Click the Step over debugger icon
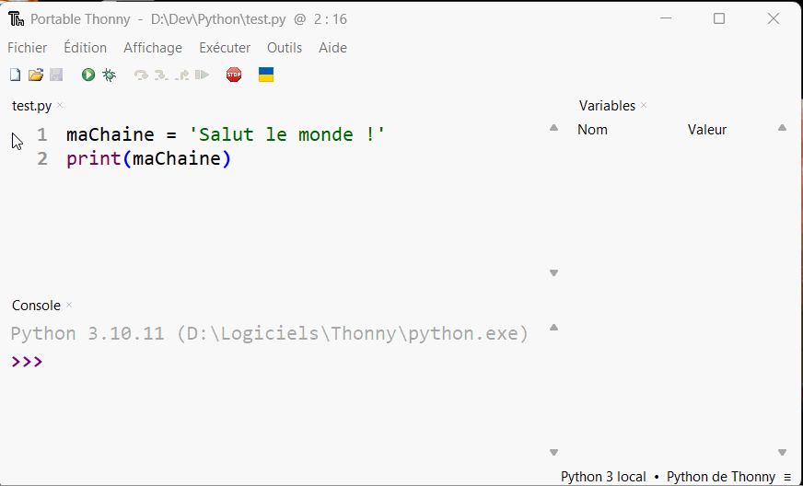The image size is (803, 486). (141, 75)
